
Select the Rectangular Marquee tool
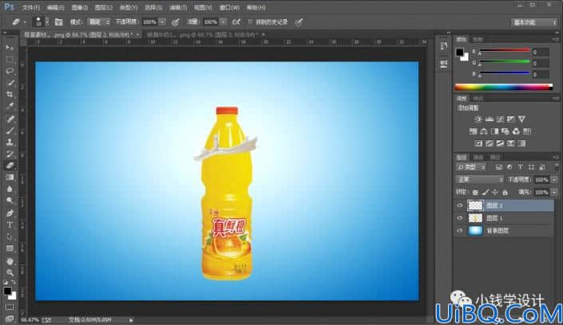[10, 60]
